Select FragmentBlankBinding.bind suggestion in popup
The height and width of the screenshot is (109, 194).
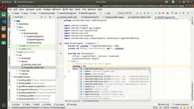(x=115, y=81)
